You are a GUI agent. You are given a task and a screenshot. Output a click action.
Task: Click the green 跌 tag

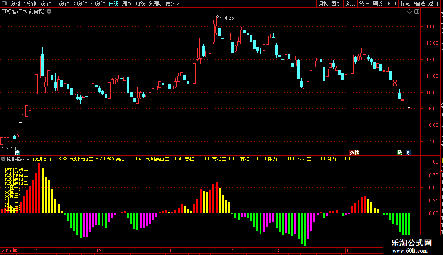coord(399,153)
